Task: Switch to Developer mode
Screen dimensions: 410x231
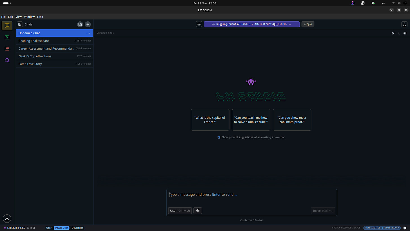Action: [77, 228]
